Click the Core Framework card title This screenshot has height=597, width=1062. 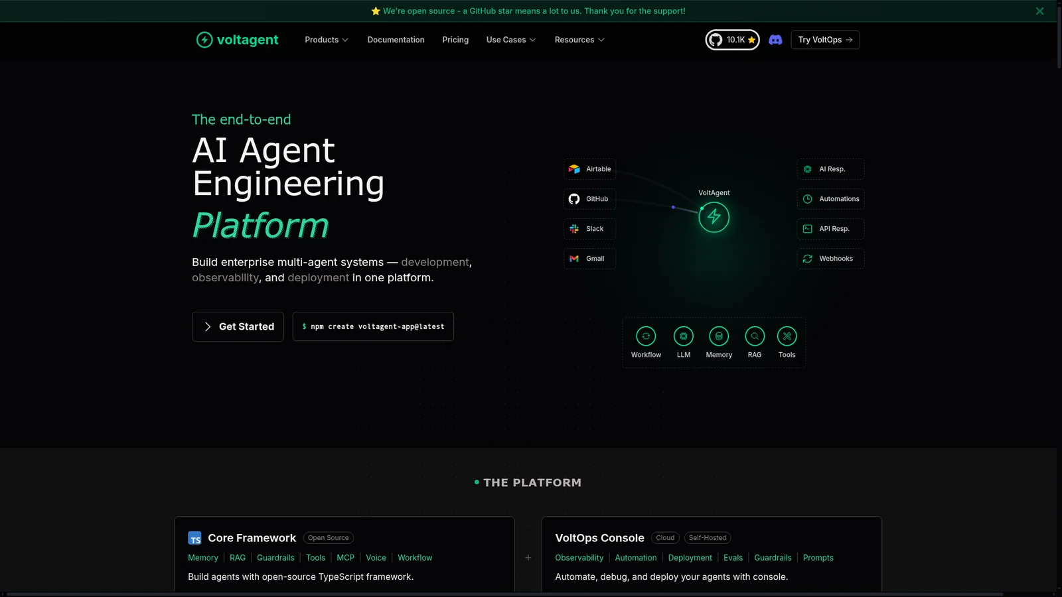252,538
